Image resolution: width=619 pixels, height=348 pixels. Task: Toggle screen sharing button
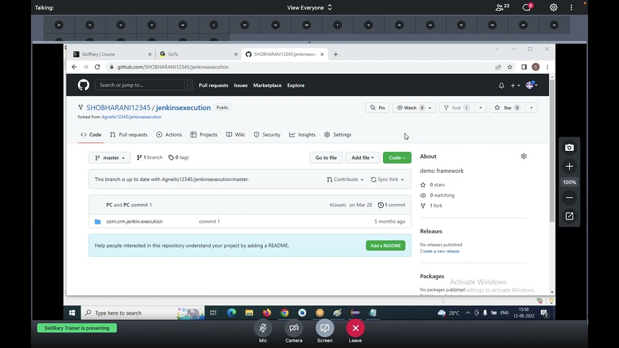click(x=325, y=328)
